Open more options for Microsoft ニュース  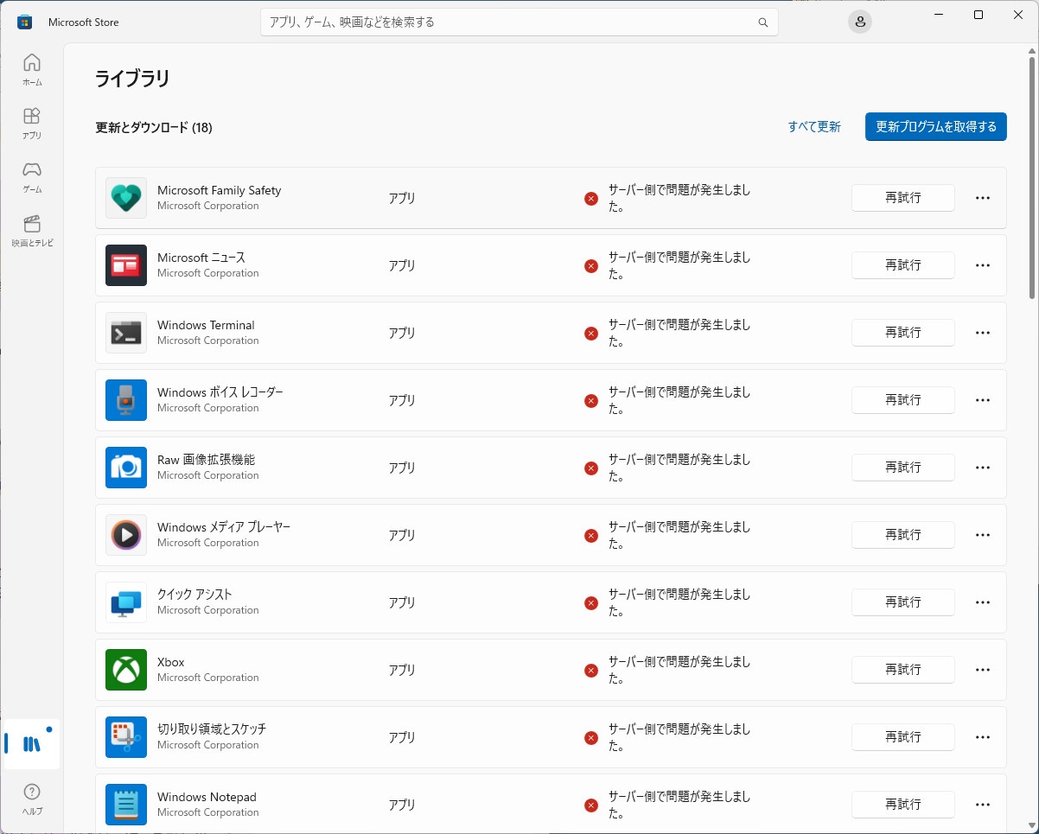pos(982,265)
